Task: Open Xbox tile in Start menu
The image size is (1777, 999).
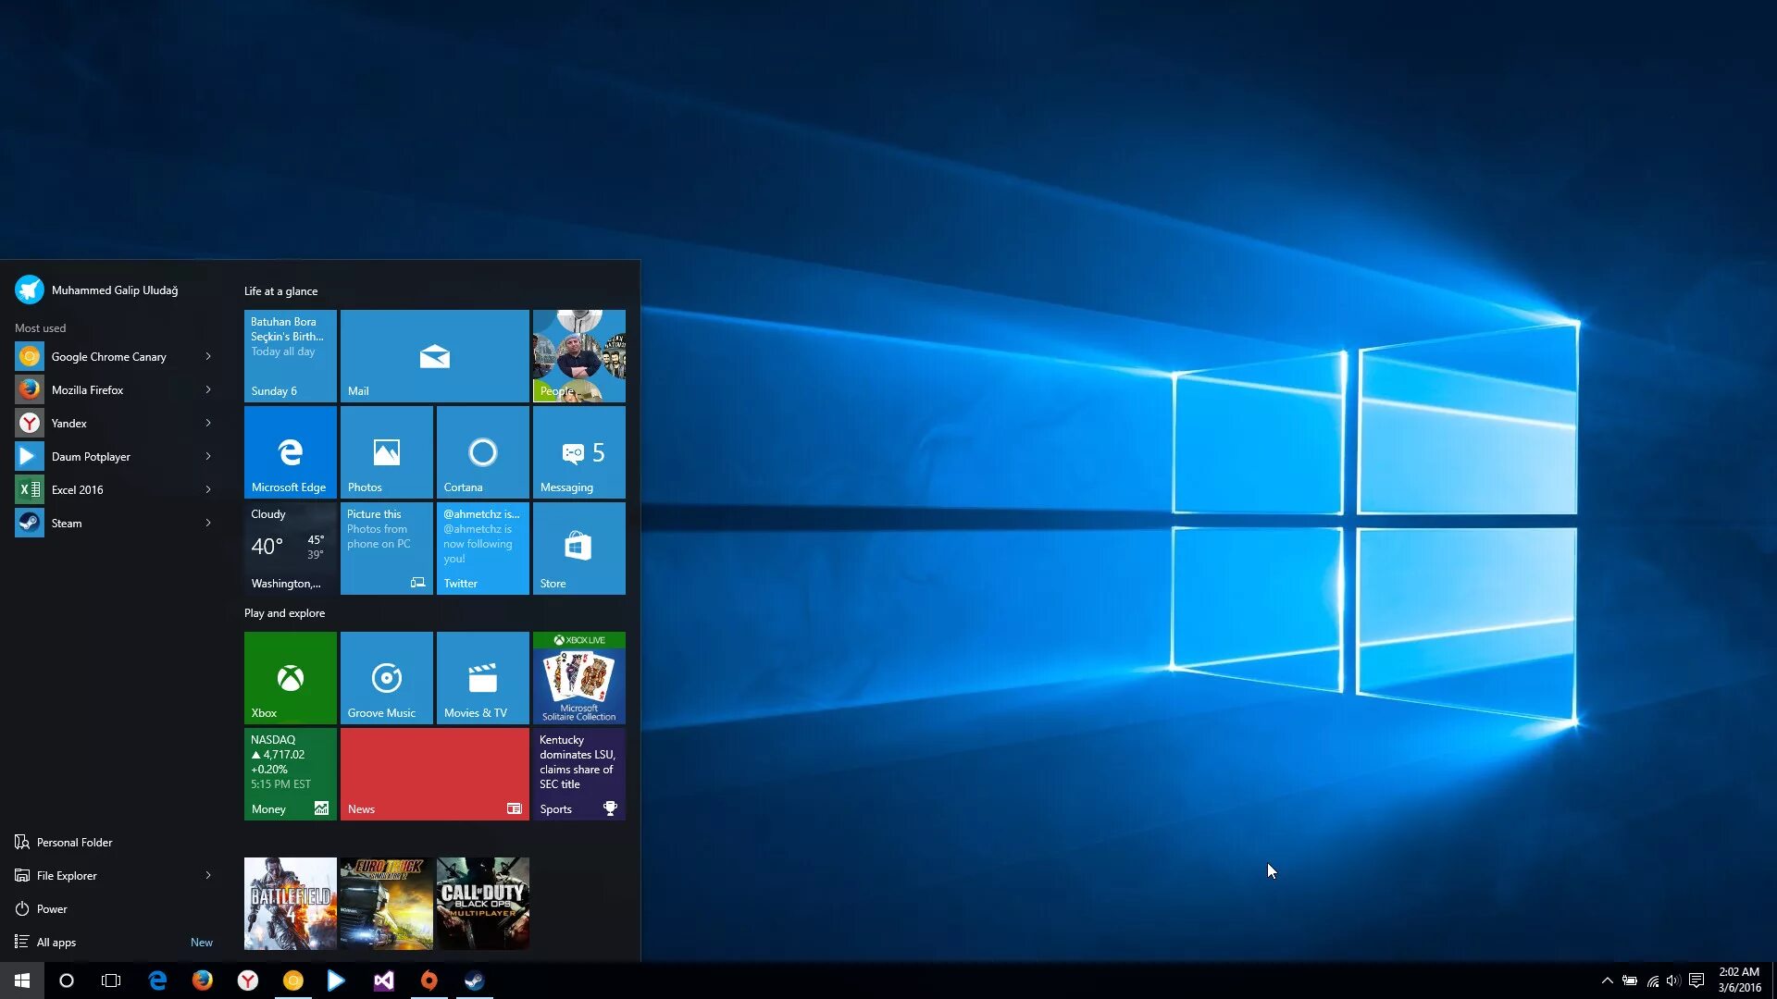Action: pyautogui.click(x=290, y=677)
